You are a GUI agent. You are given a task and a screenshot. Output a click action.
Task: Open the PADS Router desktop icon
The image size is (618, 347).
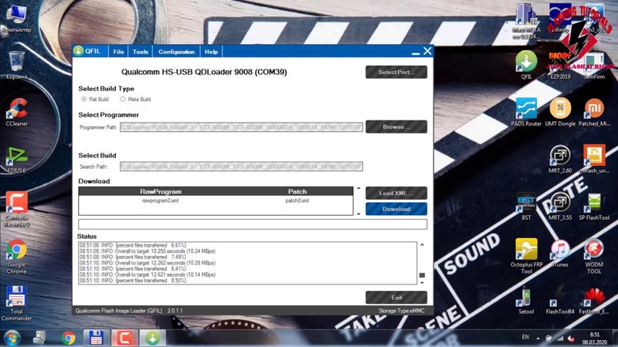click(x=526, y=109)
